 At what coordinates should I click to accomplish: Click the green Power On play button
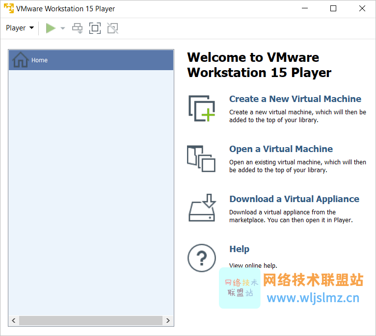pos(51,28)
